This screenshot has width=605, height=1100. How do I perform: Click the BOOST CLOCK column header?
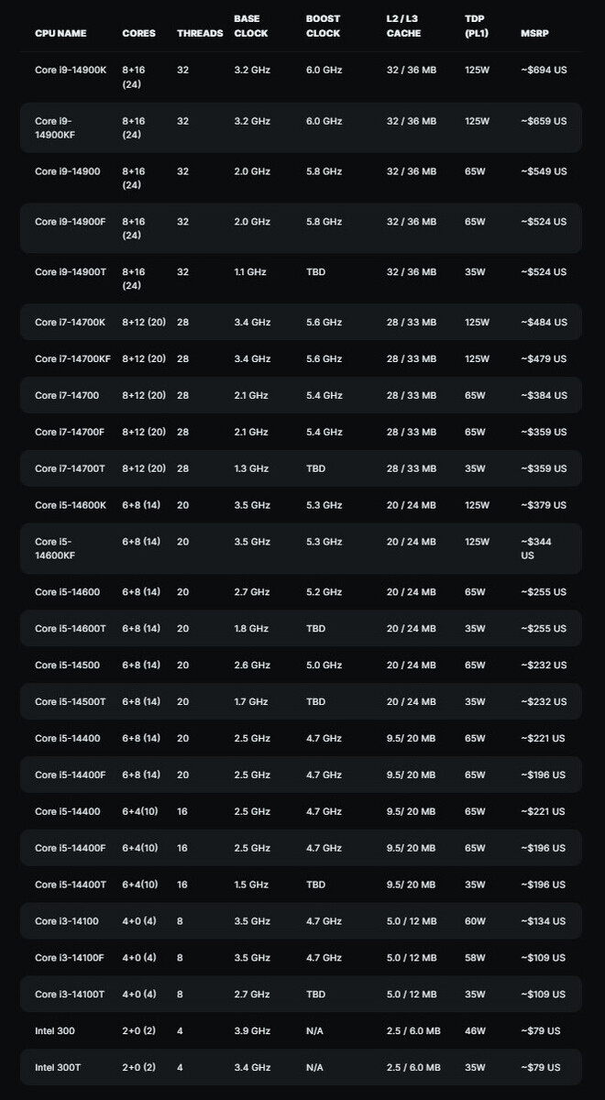(x=323, y=26)
